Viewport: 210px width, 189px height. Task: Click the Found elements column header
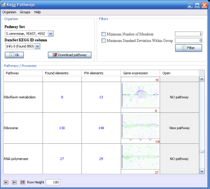(62, 73)
